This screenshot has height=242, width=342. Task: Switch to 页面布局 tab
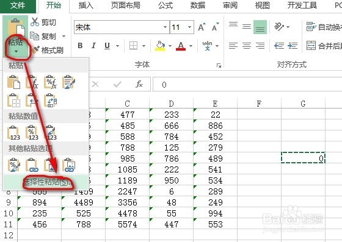click(125, 5)
